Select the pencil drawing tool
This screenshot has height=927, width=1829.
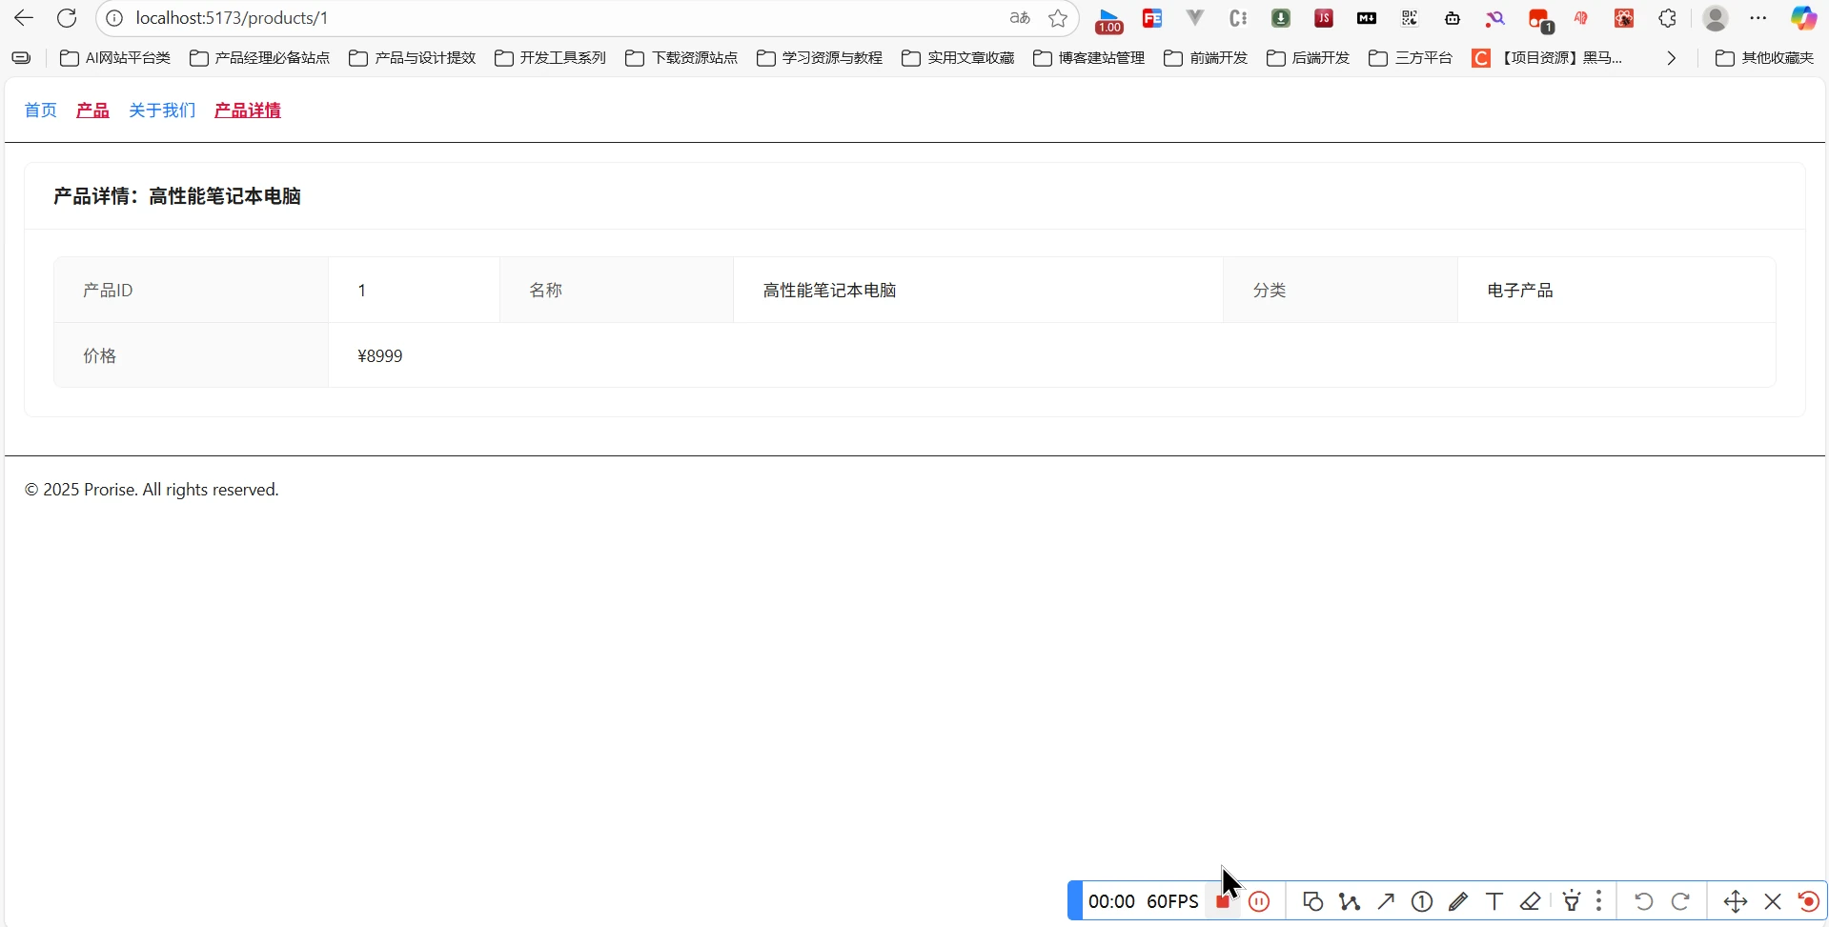1458,901
